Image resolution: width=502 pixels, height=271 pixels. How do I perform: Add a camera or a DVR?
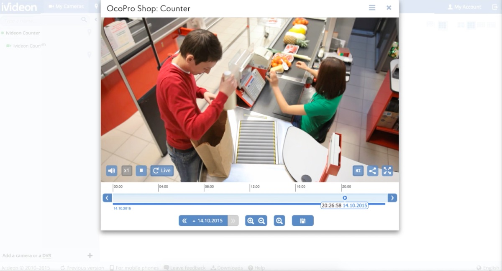(x=26, y=256)
